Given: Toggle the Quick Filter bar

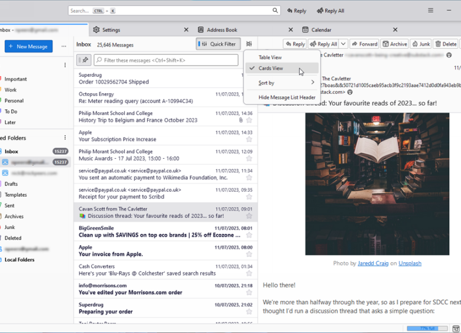Looking at the screenshot, I should point(217,44).
